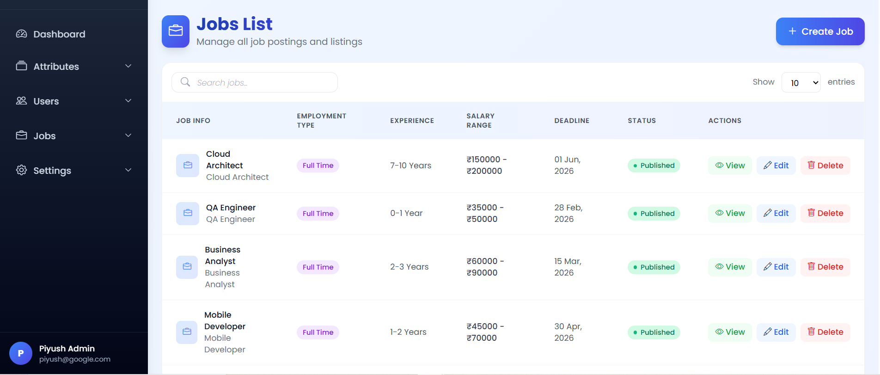View the Mobile Developer job details
Viewport: 880px width, 375px height.
click(x=730, y=332)
